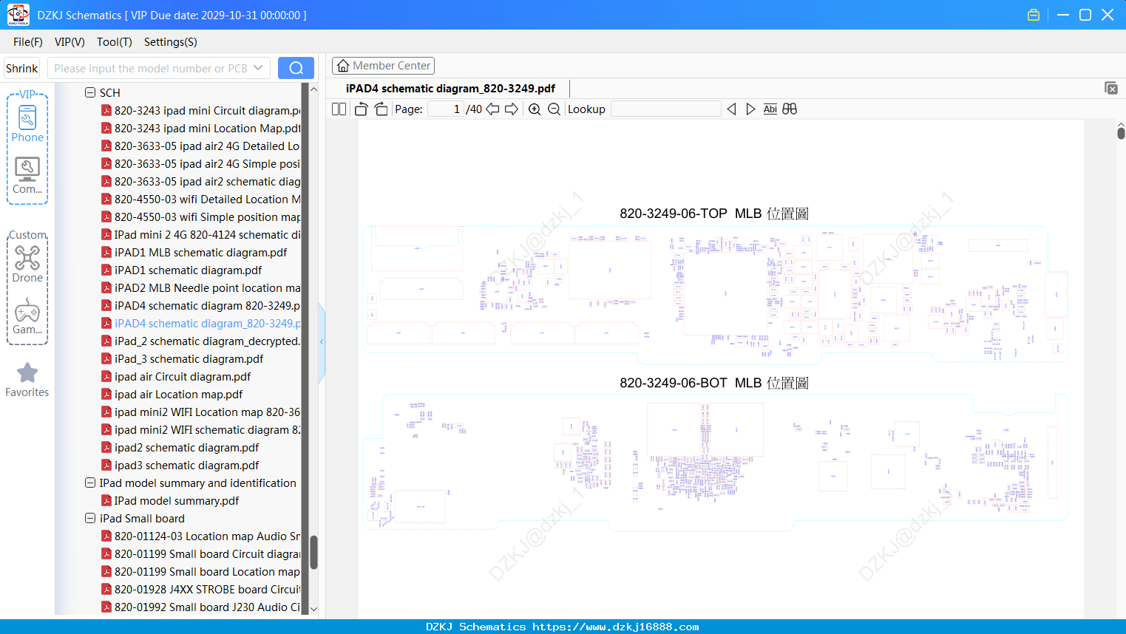
Task: Click the file tree scroll-down arrow
Action: tap(313, 609)
